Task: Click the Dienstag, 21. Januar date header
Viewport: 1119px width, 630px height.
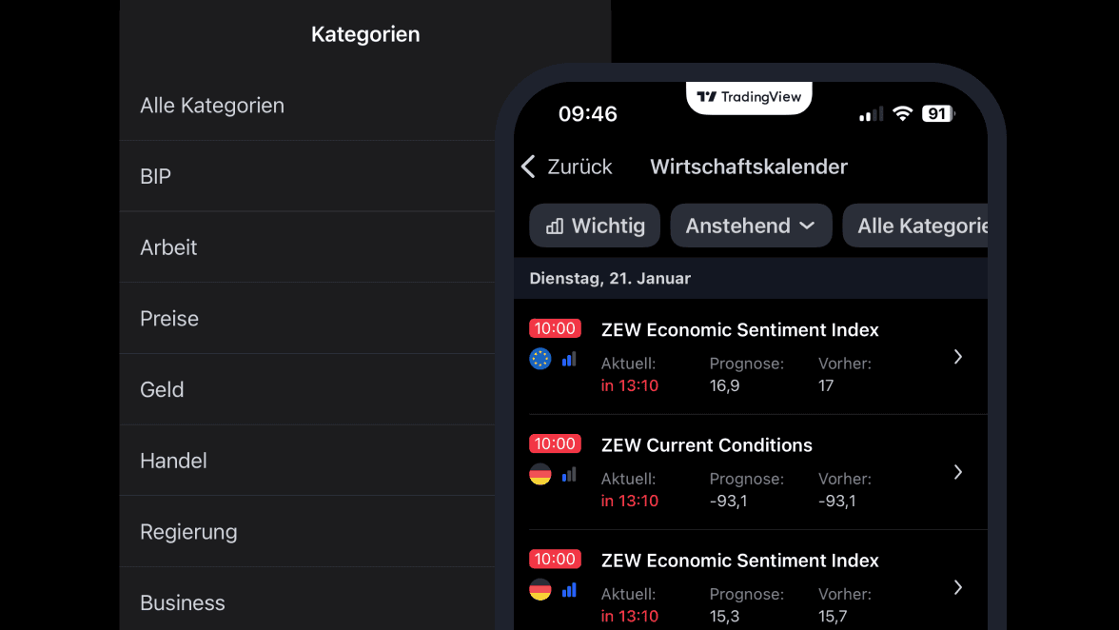Action: coord(610,278)
